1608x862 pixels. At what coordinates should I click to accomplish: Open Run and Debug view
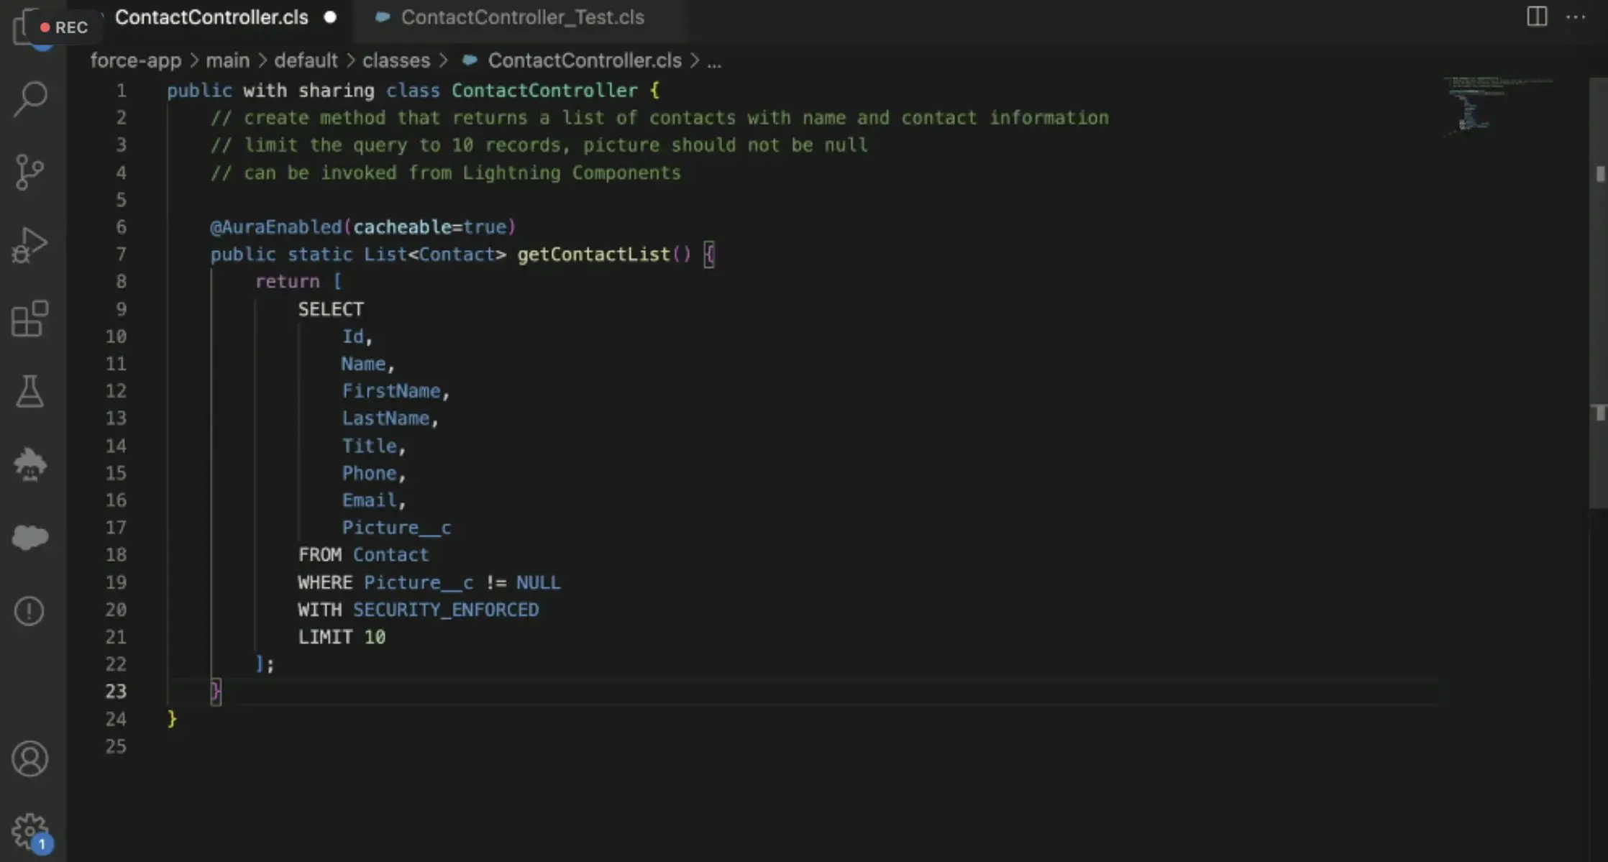point(30,245)
